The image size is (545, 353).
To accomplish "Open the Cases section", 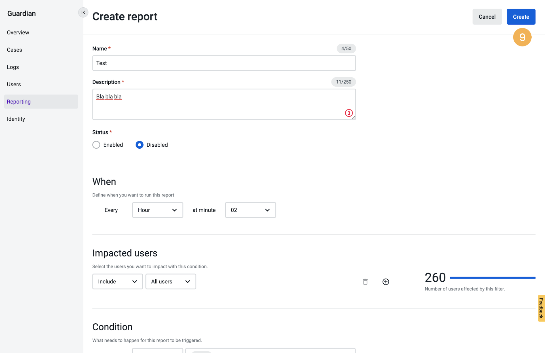I will pyautogui.click(x=14, y=50).
